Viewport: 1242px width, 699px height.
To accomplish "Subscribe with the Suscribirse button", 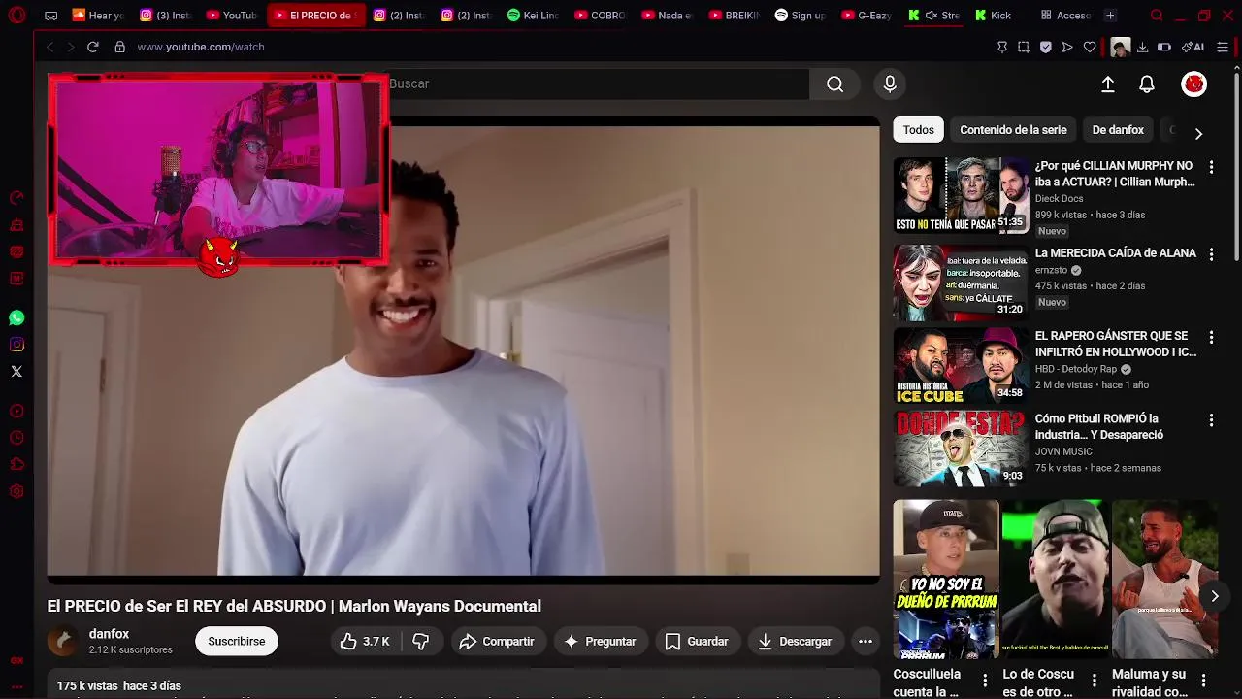I will click(x=237, y=641).
